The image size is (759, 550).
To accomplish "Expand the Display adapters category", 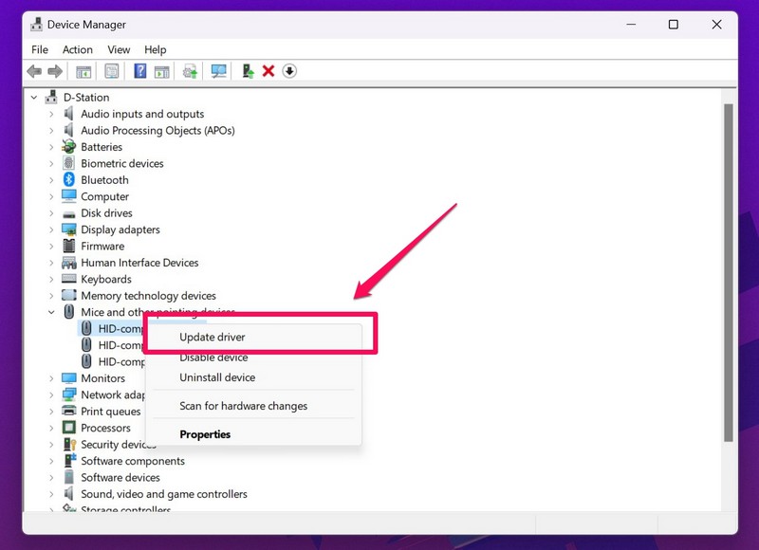I will (52, 229).
